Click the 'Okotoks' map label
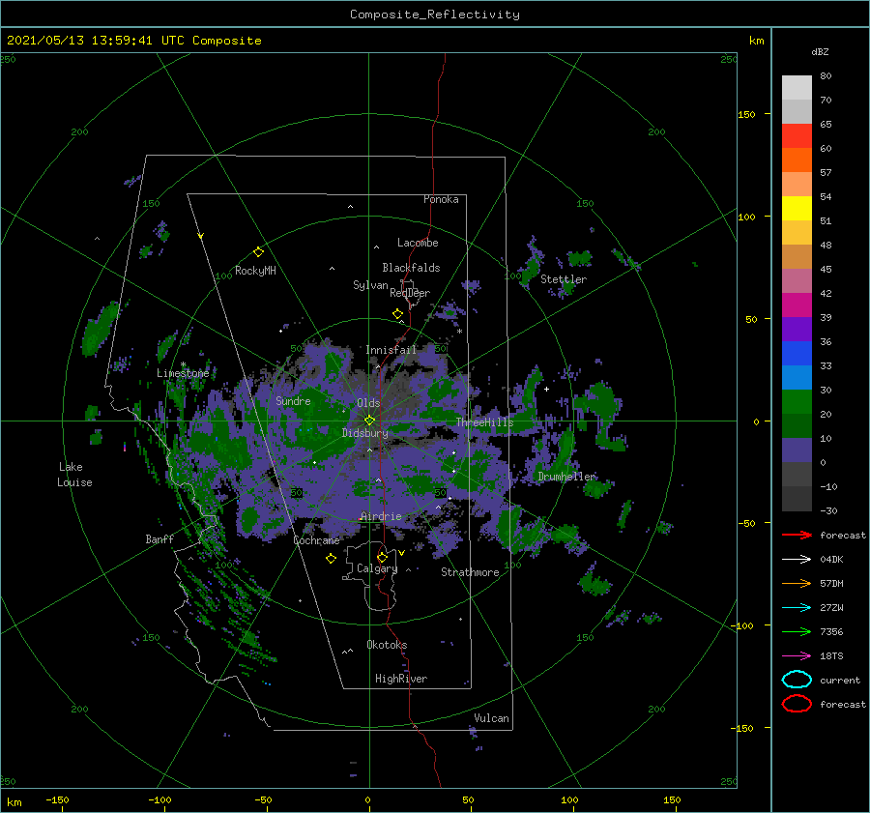Image resolution: width=870 pixels, height=813 pixels. click(x=387, y=645)
